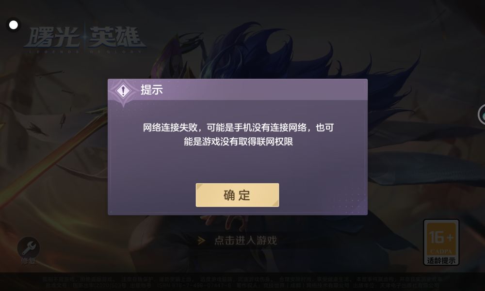
Task: Open the 修复 repair wrench icon
Action: (x=29, y=247)
